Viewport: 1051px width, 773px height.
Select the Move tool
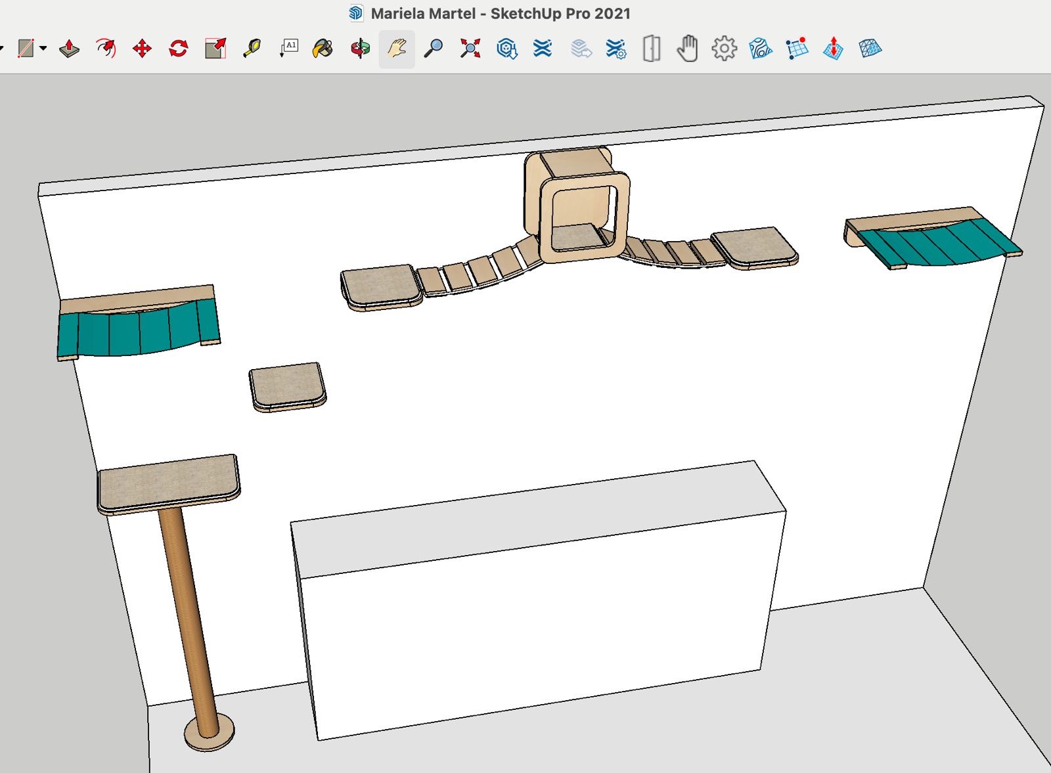142,49
